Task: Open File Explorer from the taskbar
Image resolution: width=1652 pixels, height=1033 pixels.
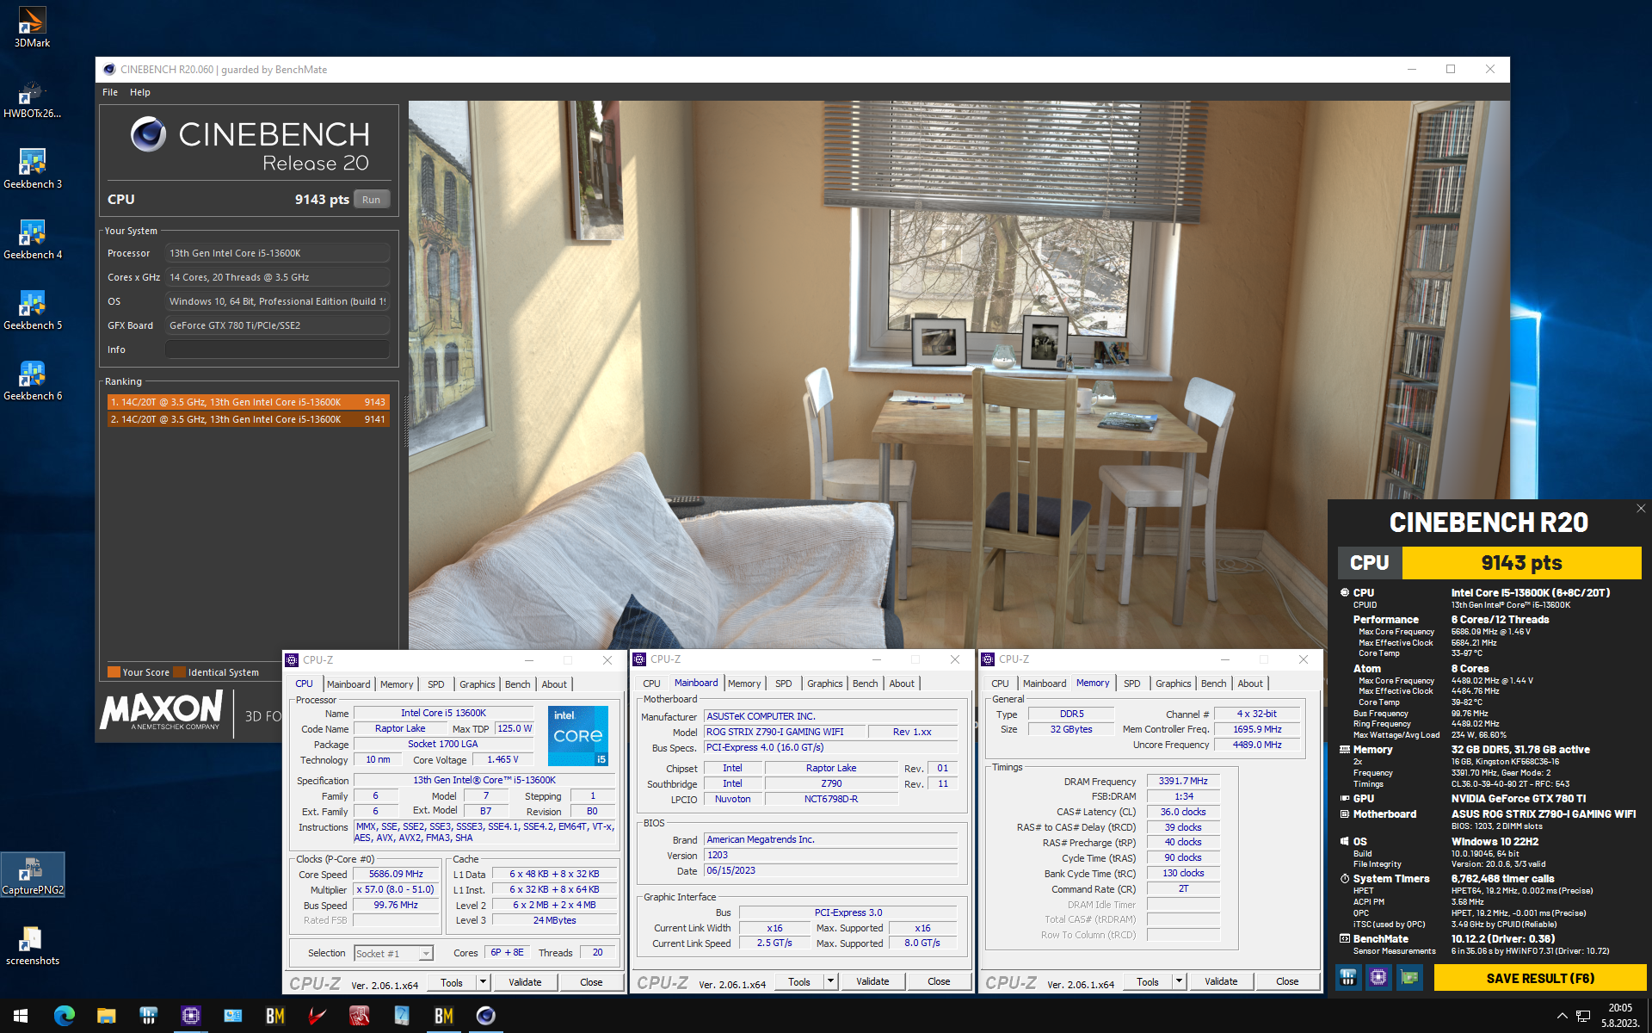Action: tap(106, 1016)
